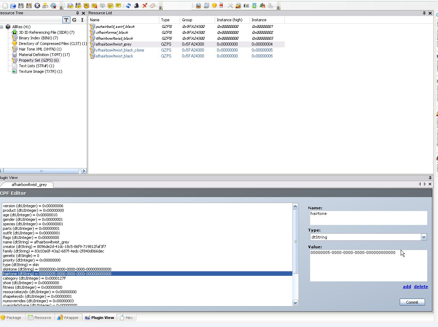Select Material Definition (TXMT) tree item
The height and width of the screenshot is (327, 438).
point(44,55)
